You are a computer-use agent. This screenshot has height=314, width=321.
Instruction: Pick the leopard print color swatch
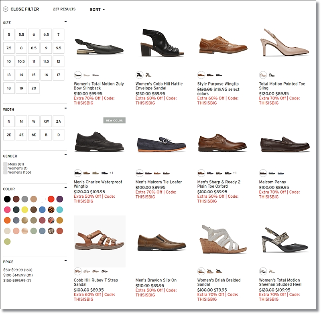pyautogui.click(x=51, y=210)
